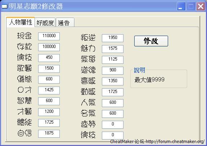This screenshot has height=146, width=207.
Task: Click the 現金 field showing 110000
Action: [x=49, y=36]
